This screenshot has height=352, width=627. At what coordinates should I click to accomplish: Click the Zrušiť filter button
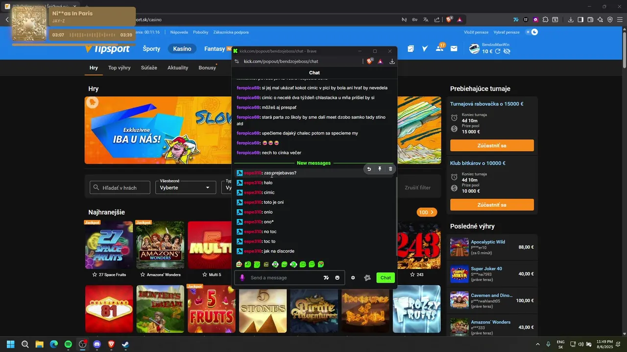click(418, 188)
